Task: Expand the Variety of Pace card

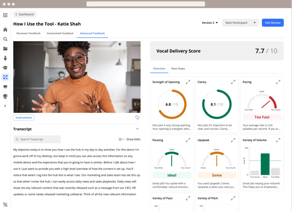Action: (x=188, y=198)
